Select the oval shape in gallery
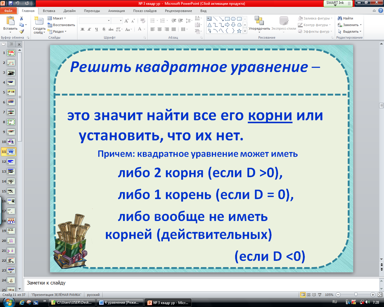384x307 pixels. pyautogui.click(x=233, y=19)
